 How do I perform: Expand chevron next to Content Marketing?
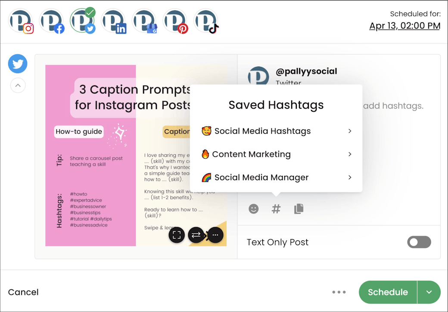point(350,154)
